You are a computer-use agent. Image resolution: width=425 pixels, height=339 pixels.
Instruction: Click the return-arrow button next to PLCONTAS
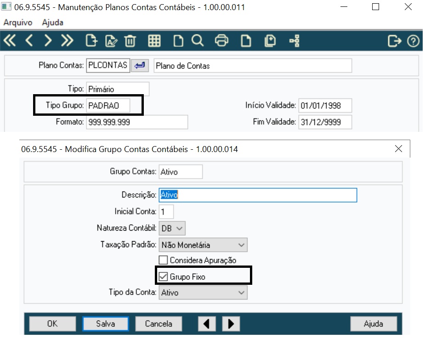pos(140,65)
